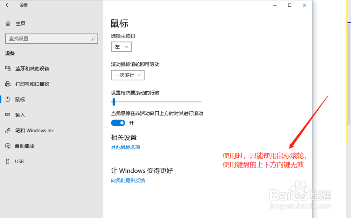
Task: Select 鼠标 in the sidebar
Action: click(20, 99)
